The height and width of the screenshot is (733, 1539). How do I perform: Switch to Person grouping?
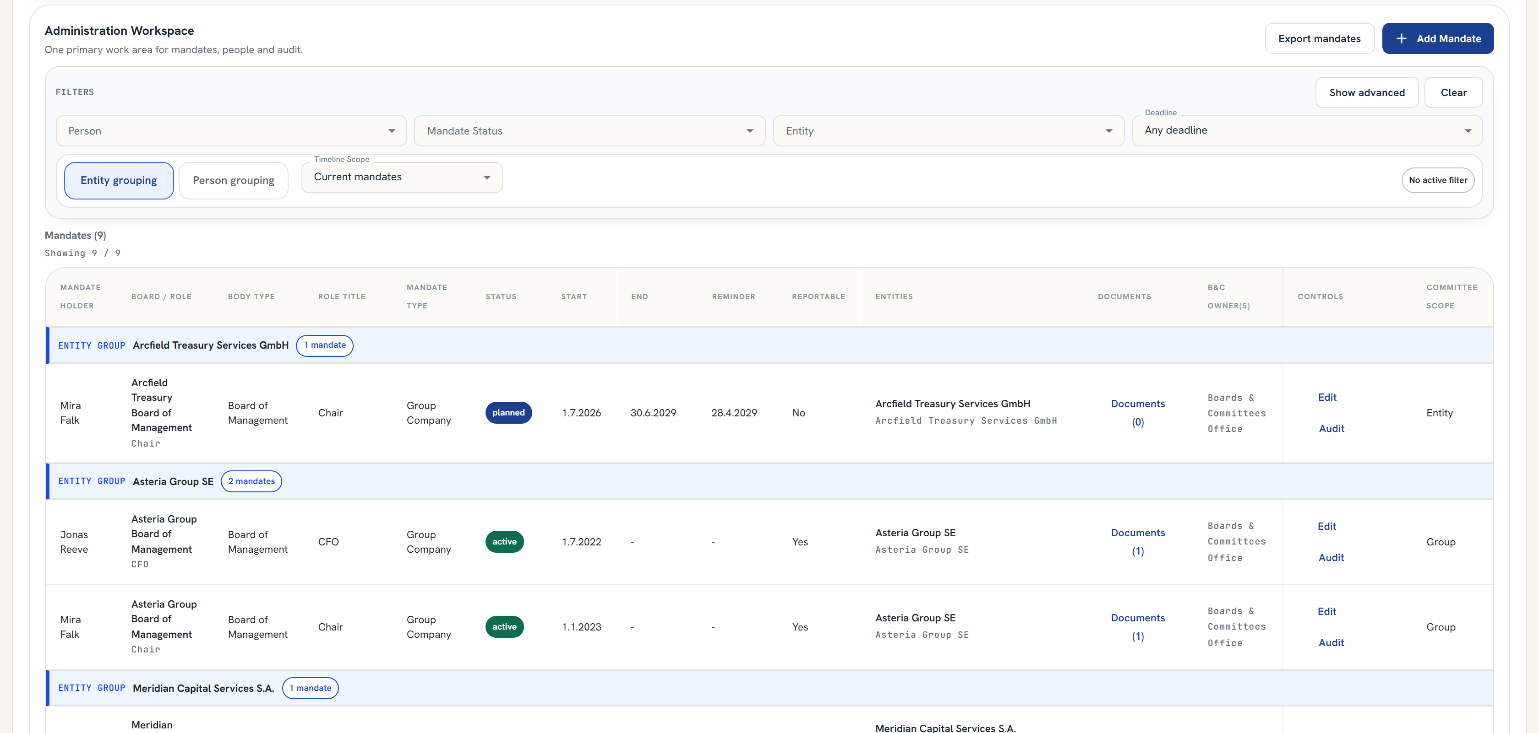tap(233, 180)
